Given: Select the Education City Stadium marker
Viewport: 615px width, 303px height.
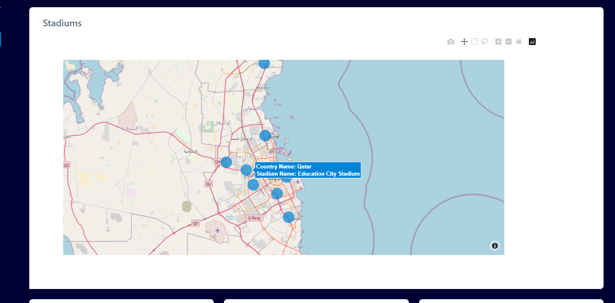Looking at the screenshot, I should pyautogui.click(x=246, y=170).
